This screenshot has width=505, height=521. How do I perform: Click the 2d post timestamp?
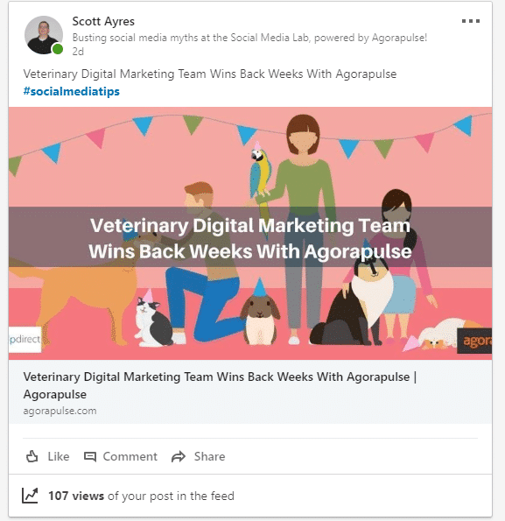[x=78, y=52]
